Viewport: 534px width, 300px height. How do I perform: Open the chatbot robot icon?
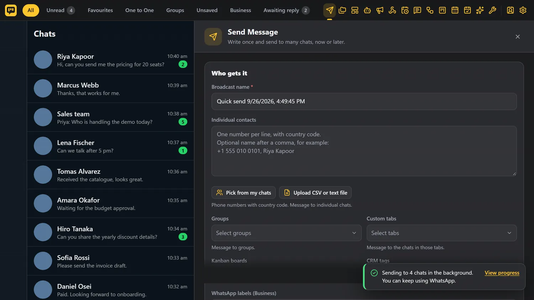tap(367, 10)
